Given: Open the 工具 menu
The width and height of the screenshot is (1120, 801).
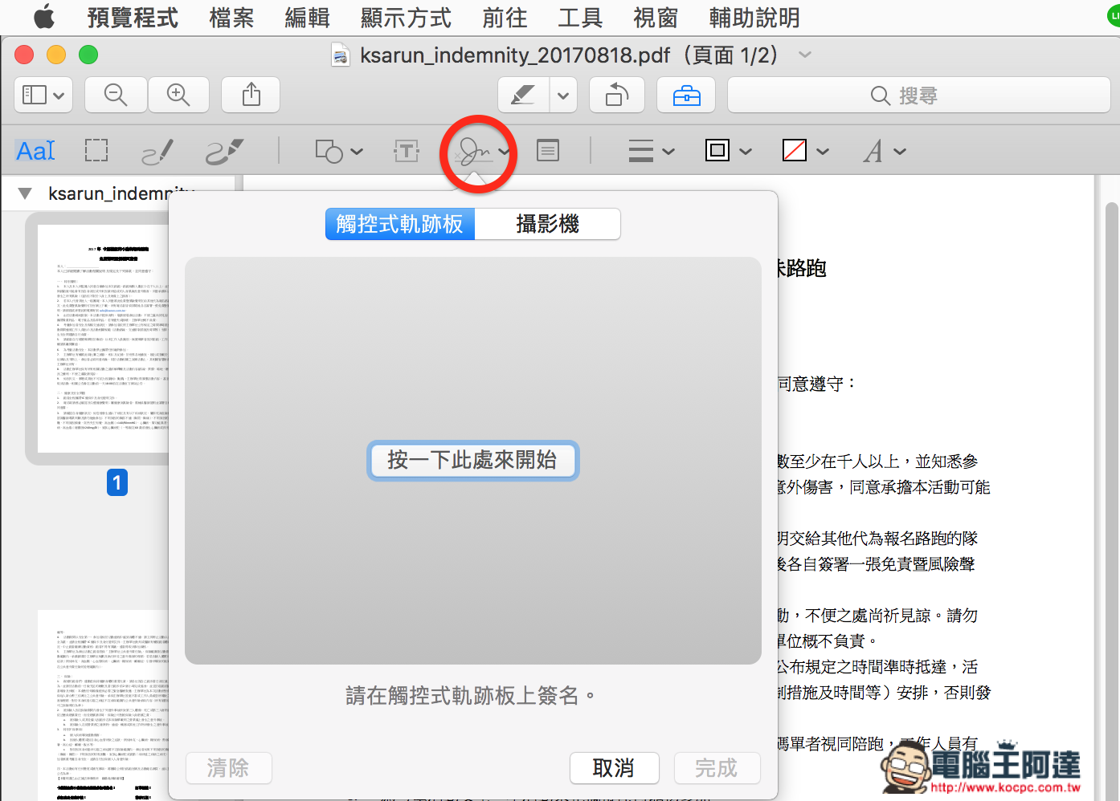Looking at the screenshot, I should (x=580, y=17).
